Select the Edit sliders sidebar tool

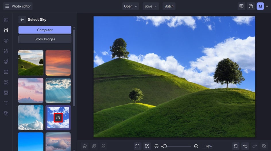pyautogui.click(x=6, y=30)
